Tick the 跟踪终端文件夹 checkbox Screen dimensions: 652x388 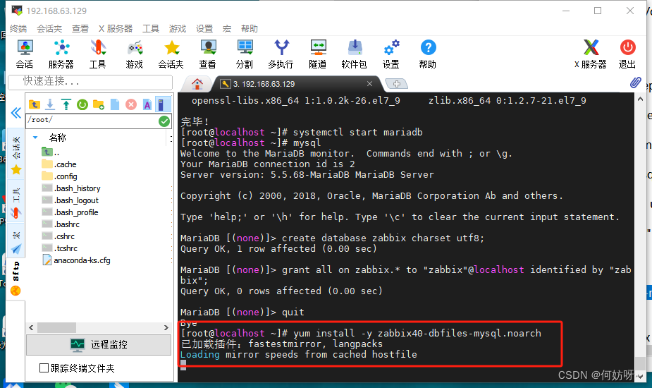tap(44, 368)
